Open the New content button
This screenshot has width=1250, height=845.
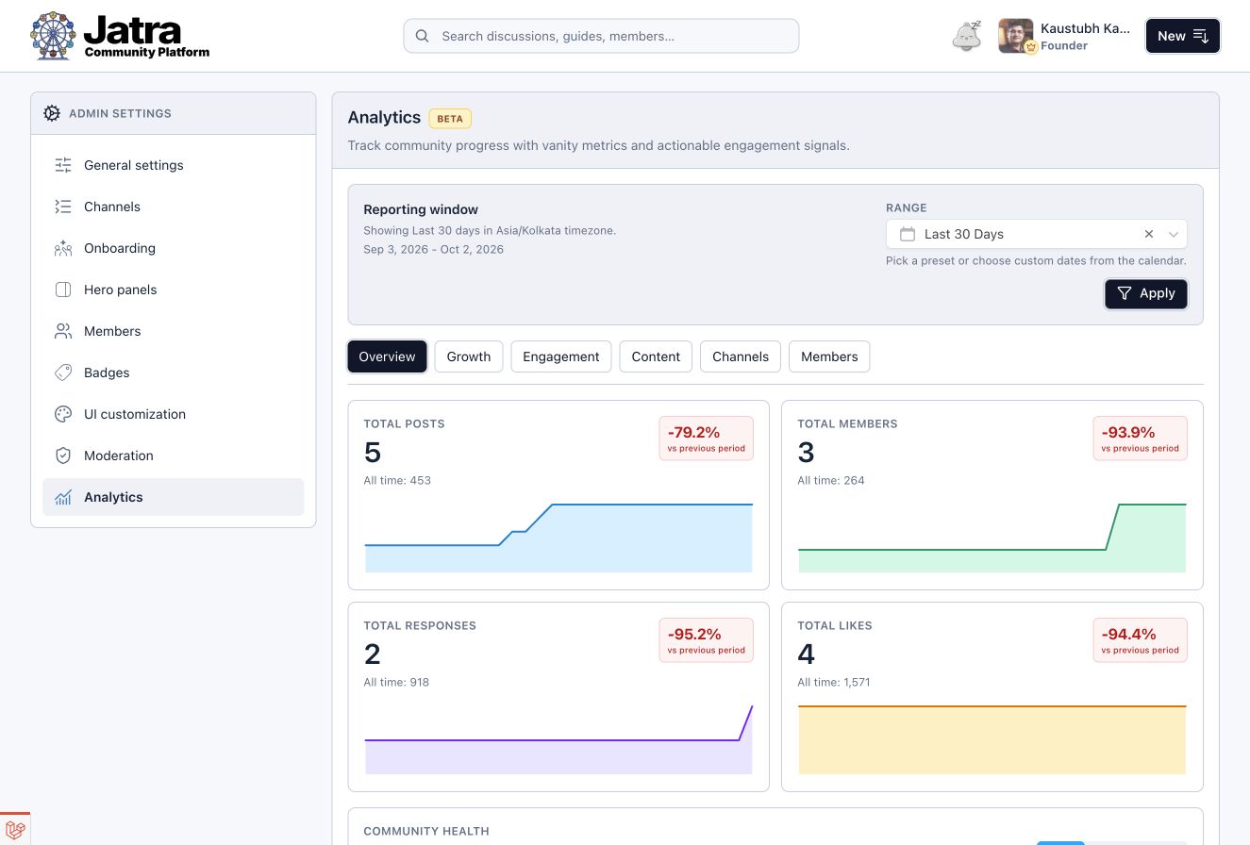[x=1183, y=36]
